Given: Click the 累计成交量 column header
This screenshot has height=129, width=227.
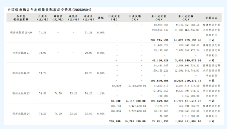Looking at the screenshot, I should coord(159,18).
